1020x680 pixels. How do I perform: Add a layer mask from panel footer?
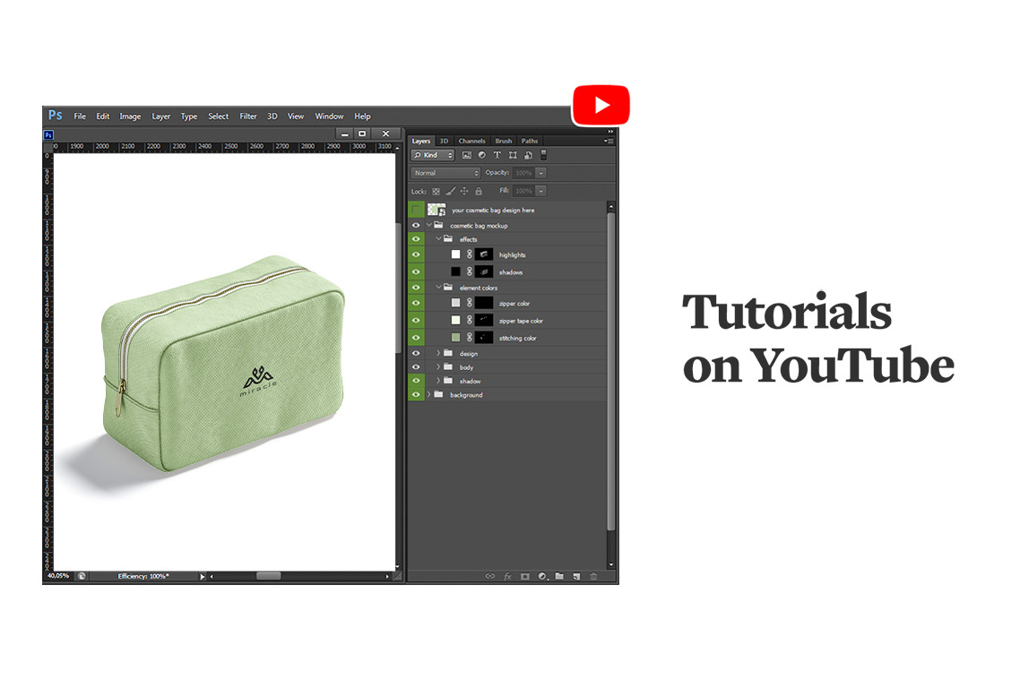point(525,576)
